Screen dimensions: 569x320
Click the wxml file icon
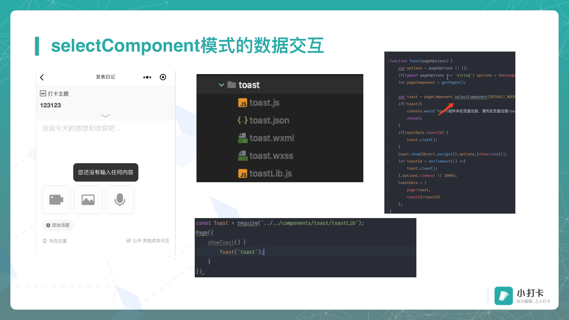click(243, 138)
